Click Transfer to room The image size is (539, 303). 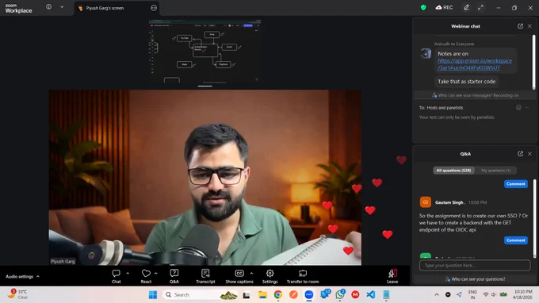click(303, 276)
